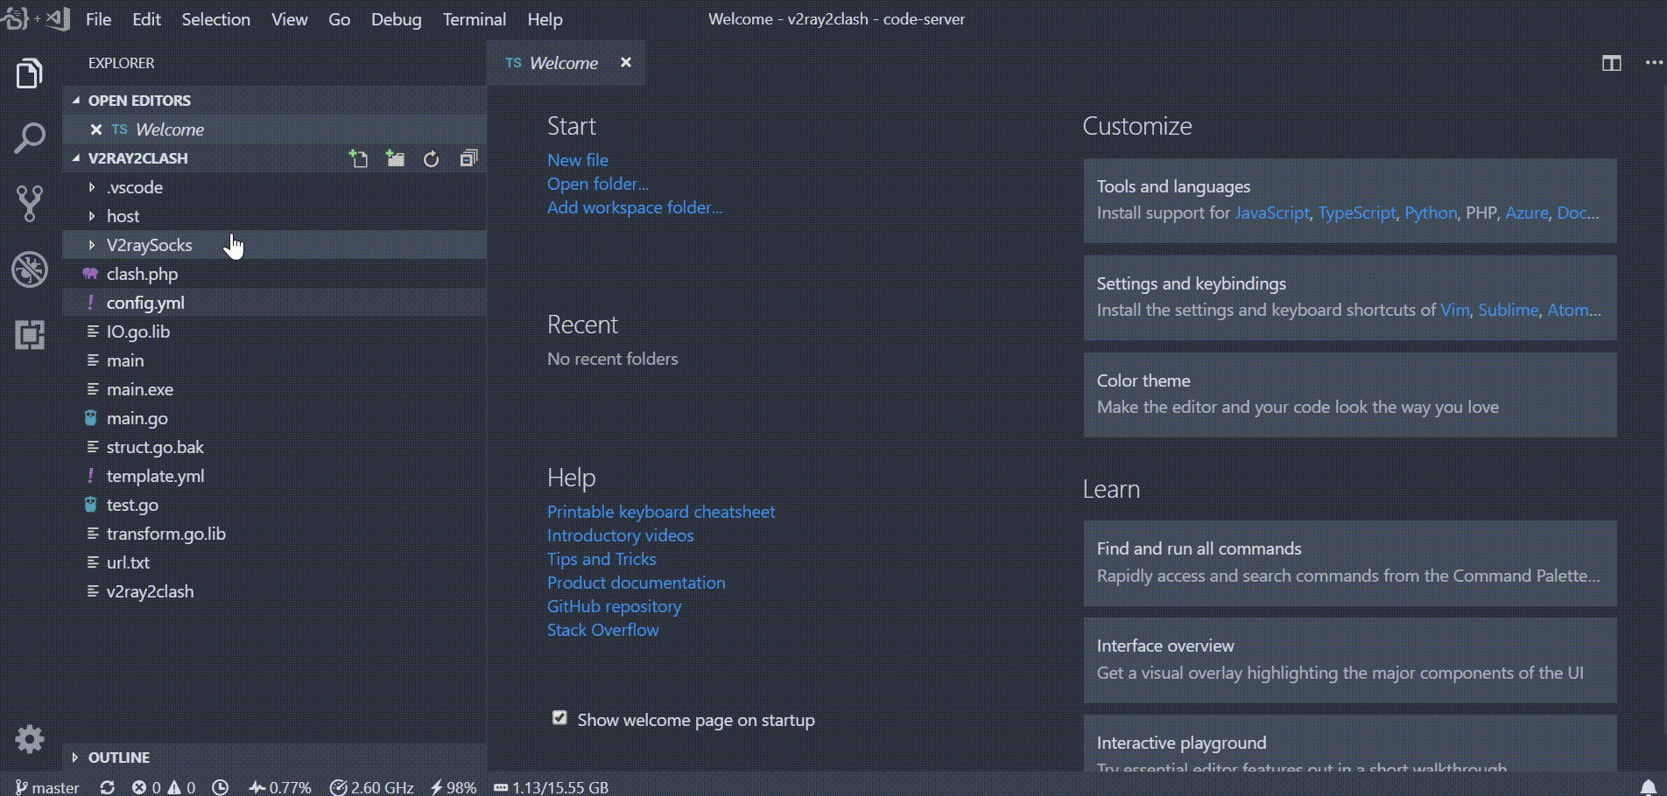Click the New File icon in V2RAY2CLASH header
Viewport: 1667px width, 796px height.
click(x=358, y=158)
